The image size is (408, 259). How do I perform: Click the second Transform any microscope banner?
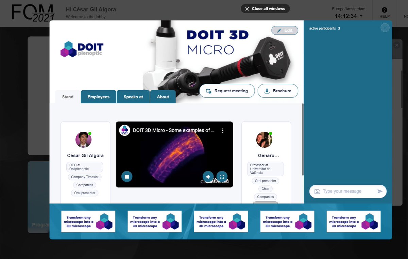point(155,221)
